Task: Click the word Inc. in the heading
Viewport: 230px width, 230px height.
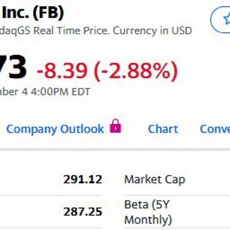Action: [15, 12]
